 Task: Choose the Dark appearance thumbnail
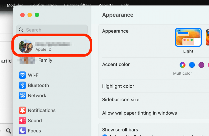pyautogui.click(x=207, y=38)
